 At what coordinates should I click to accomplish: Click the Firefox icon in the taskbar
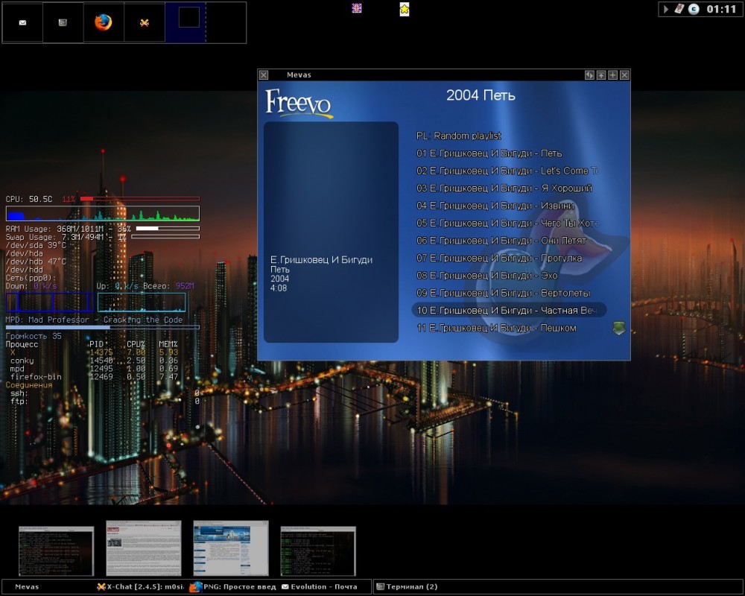(195, 587)
